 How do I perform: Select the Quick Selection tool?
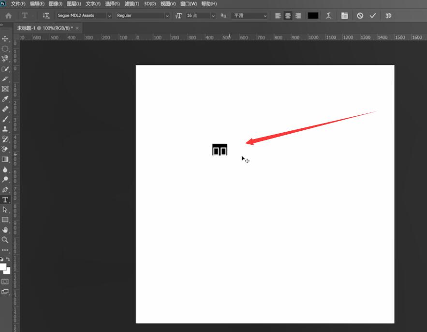5,69
